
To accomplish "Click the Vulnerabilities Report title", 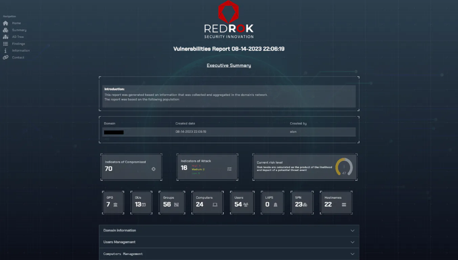I will point(229,49).
